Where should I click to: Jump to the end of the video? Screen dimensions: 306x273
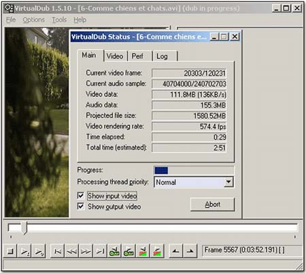point(100,251)
